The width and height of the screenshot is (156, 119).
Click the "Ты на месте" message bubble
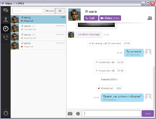(x=134, y=53)
